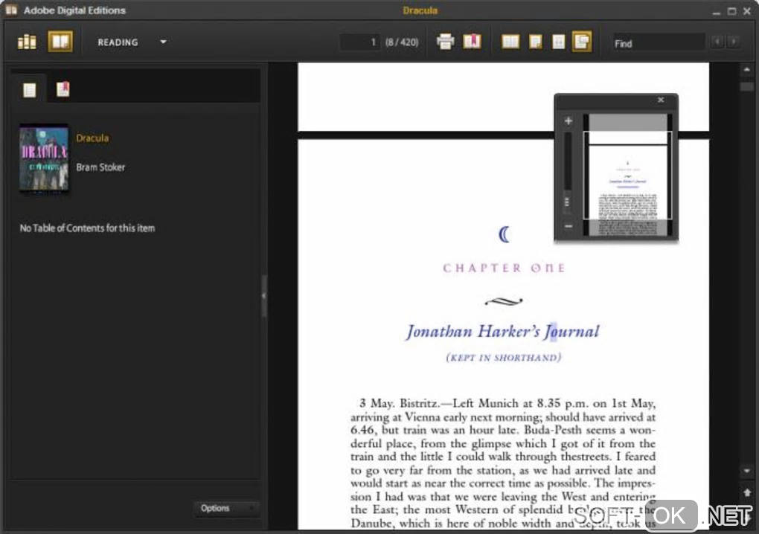The height and width of the screenshot is (534, 759).
Task: Click the Bram Stoker author text
Action: [100, 167]
